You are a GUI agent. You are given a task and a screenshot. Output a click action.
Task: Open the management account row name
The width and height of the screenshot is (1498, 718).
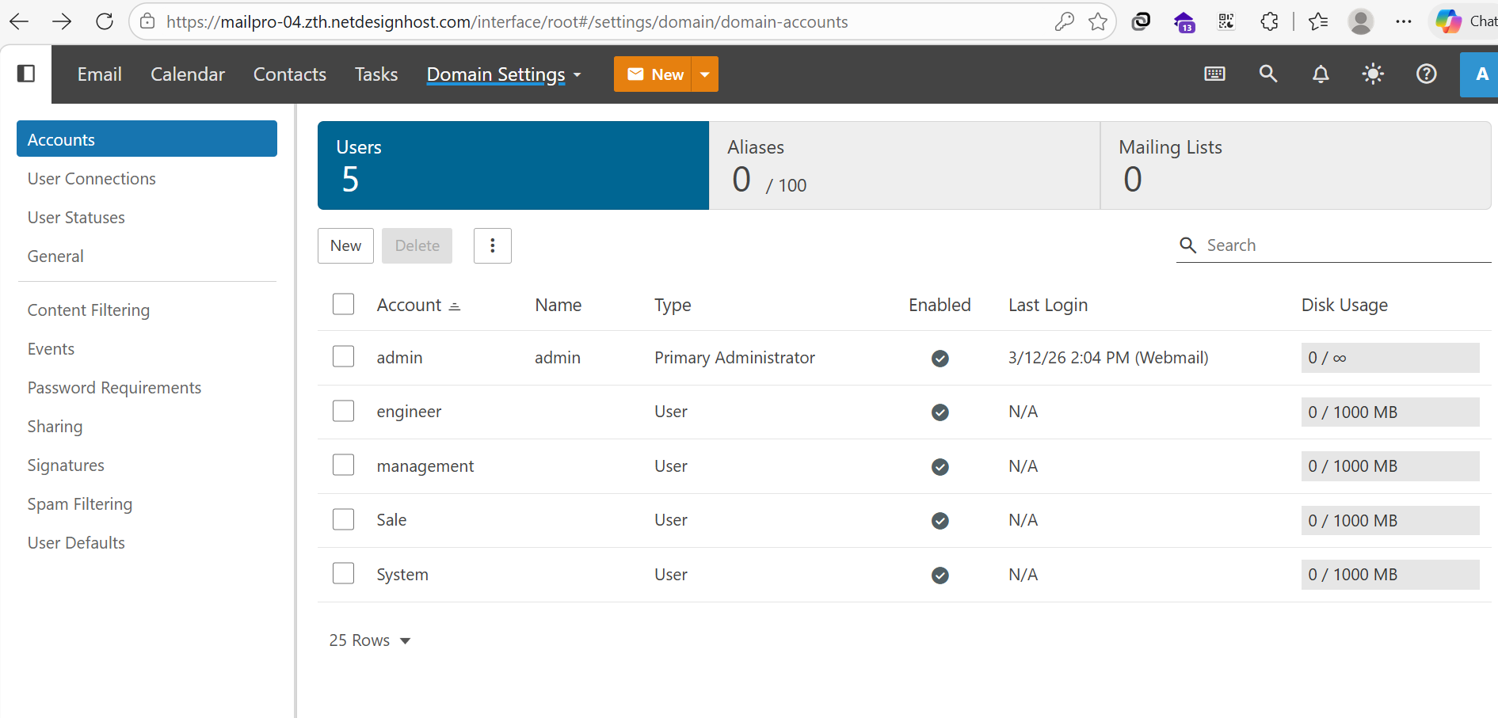tap(425, 466)
